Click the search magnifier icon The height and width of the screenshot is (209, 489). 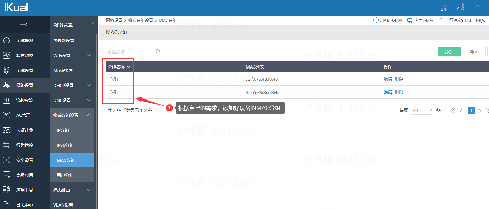coord(158,51)
